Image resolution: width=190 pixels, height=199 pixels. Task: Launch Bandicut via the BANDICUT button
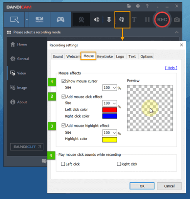(x=27, y=147)
